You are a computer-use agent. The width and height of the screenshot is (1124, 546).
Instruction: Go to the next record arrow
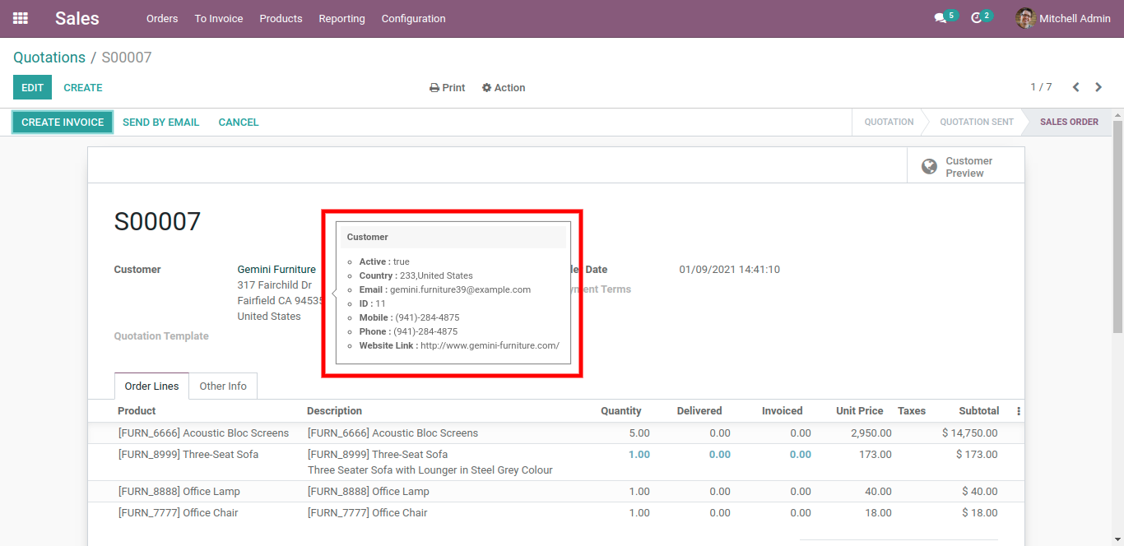click(1098, 87)
